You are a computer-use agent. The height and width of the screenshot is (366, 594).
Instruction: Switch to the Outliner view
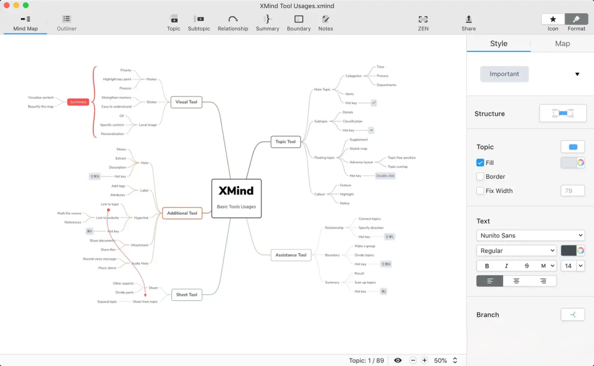(67, 23)
